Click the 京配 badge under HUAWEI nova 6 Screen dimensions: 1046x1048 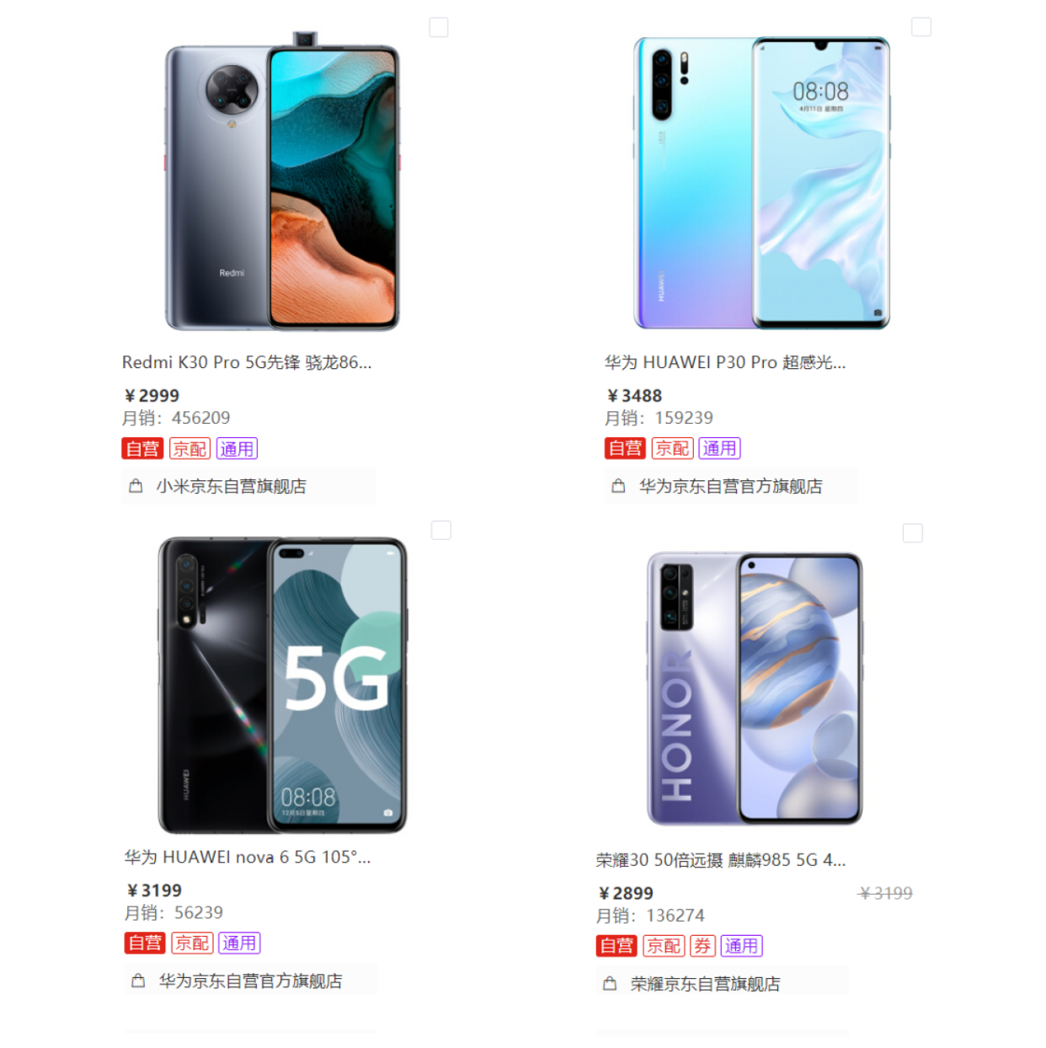coord(192,943)
